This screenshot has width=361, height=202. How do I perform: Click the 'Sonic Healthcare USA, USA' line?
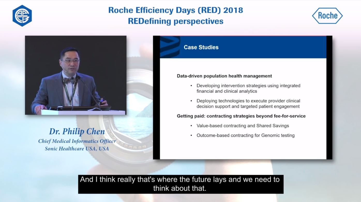pyautogui.click(x=77, y=149)
